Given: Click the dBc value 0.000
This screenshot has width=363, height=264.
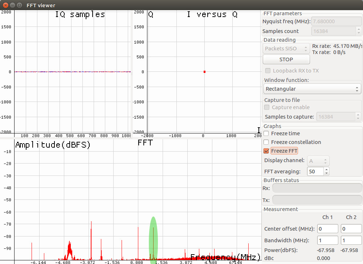Looking at the screenshot, I should tap(323, 258).
